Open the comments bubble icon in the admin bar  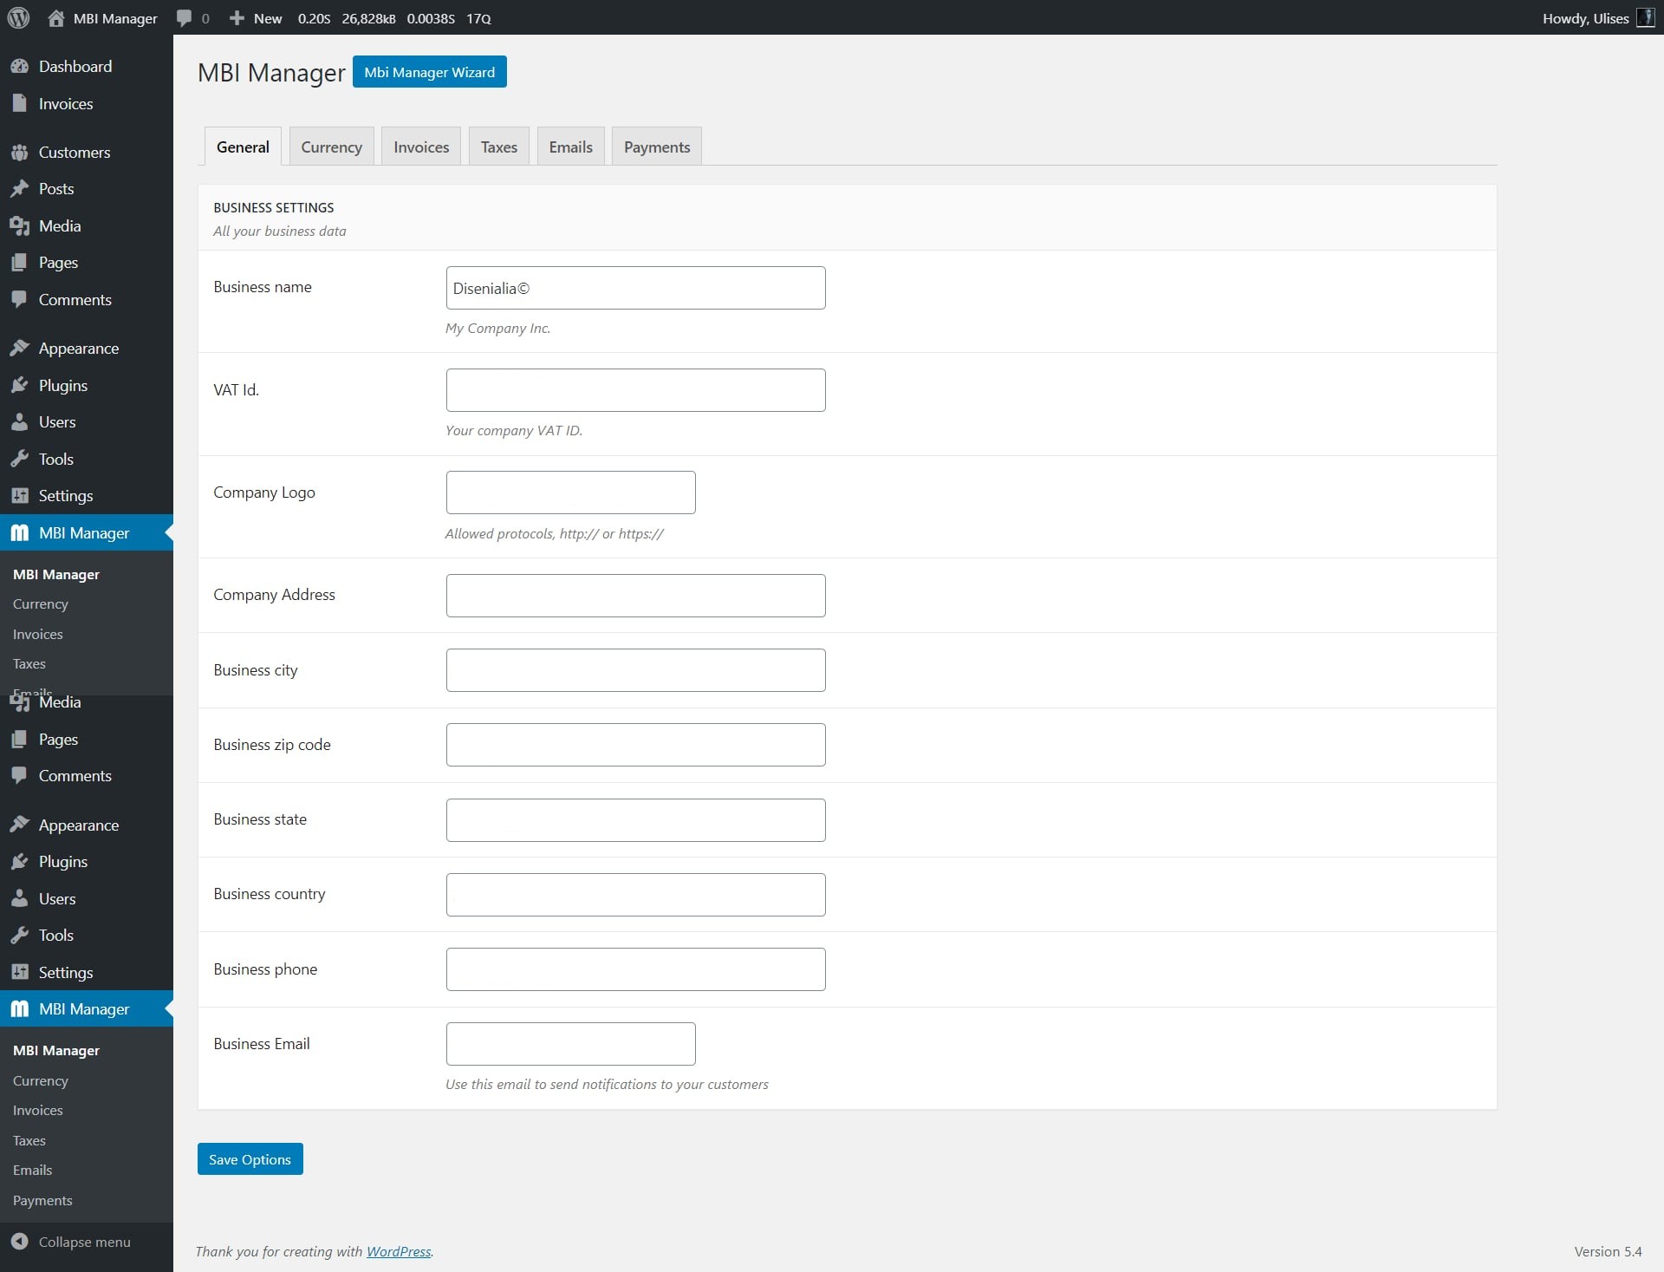184,18
